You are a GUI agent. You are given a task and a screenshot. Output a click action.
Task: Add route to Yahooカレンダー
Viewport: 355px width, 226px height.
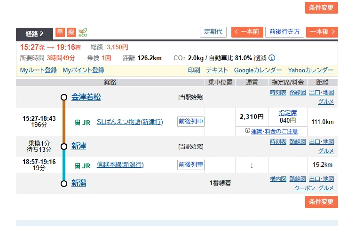(x=311, y=70)
